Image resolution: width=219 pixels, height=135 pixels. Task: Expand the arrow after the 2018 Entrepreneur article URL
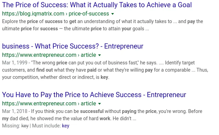pyautogui.click(x=100, y=104)
